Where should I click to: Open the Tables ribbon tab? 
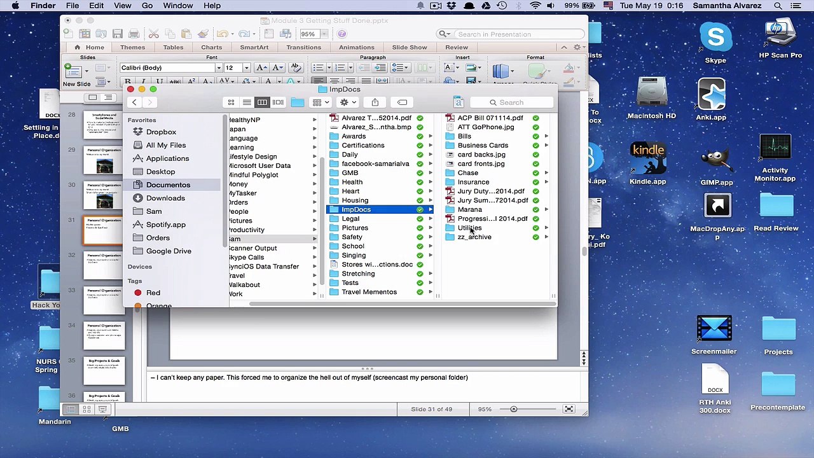(x=173, y=47)
